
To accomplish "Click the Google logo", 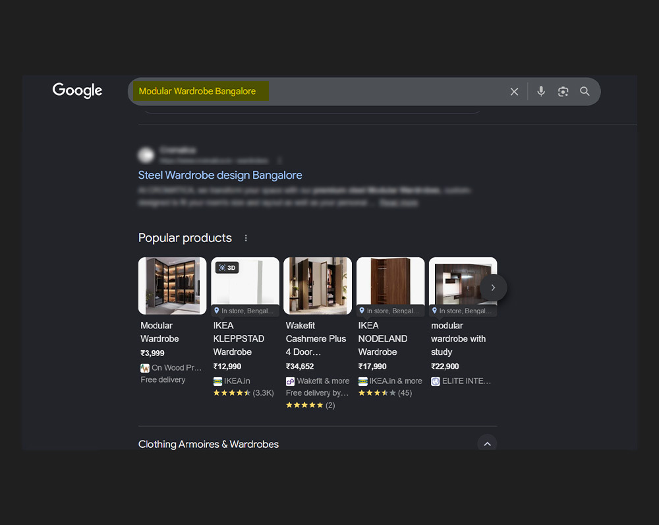I will (77, 90).
